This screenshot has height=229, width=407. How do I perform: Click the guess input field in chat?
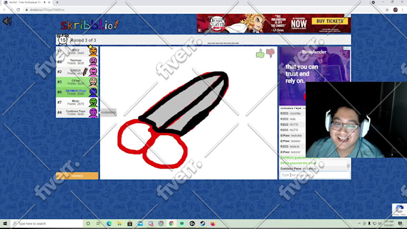[x=315, y=175]
